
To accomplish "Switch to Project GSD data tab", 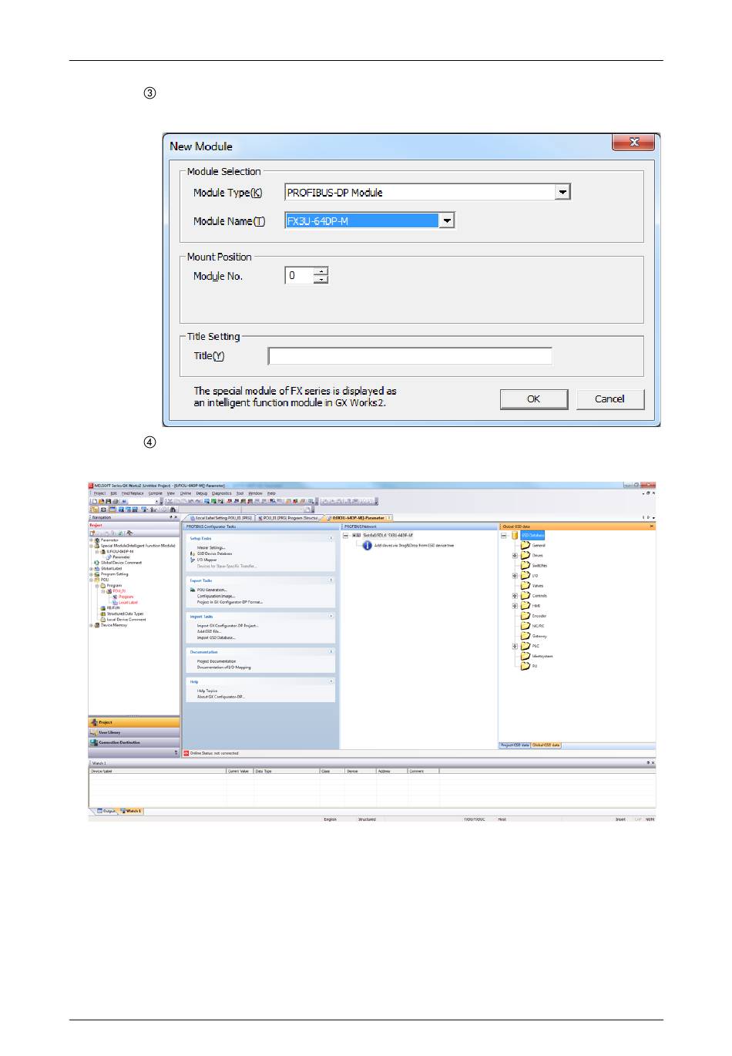I will (515, 745).
